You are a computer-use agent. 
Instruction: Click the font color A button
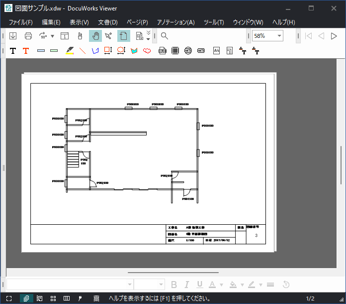212,285
